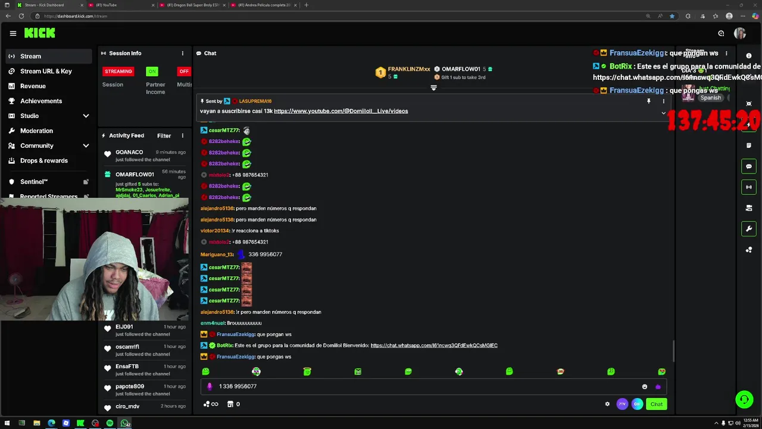Toggle the broadcast signal panel button
This screenshot has height=429, width=762.
tap(749, 187)
